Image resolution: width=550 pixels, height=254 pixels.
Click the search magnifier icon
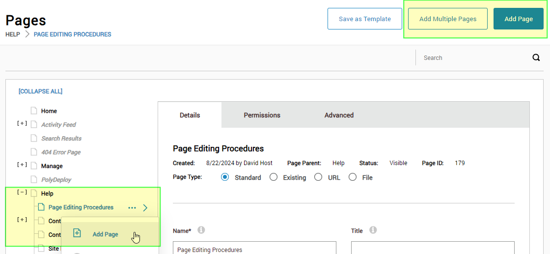[x=536, y=58]
